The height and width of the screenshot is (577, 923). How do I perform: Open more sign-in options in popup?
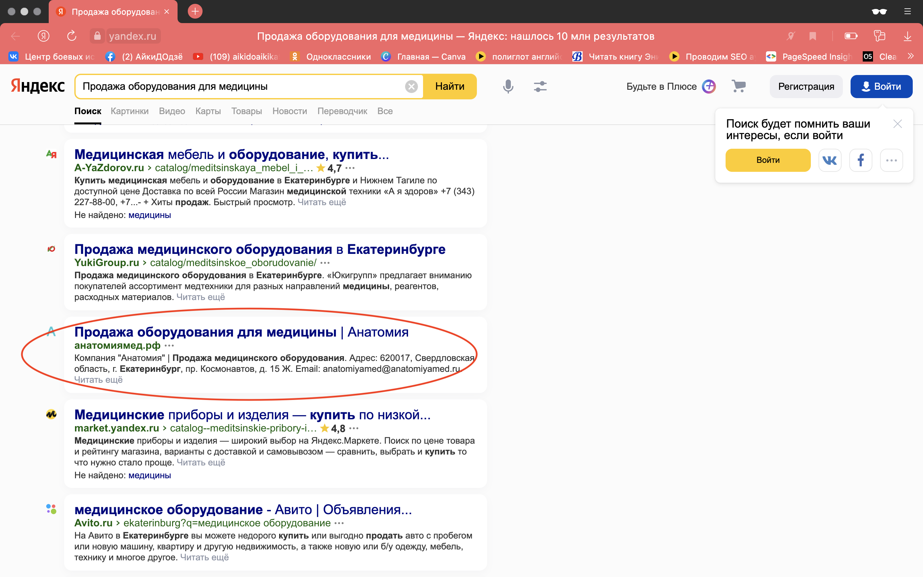click(892, 160)
